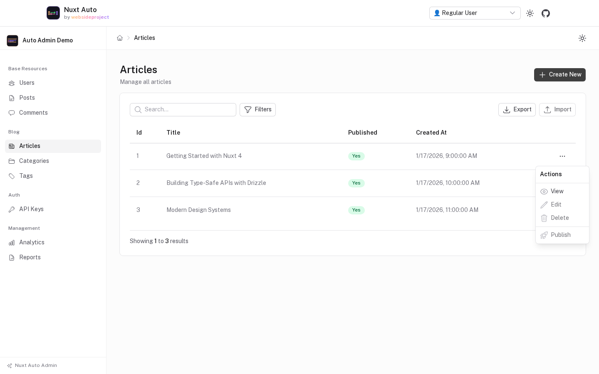Open the Regular User role dropdown
The width and height of the screenshot is (599, 374).
click(475, 13)
